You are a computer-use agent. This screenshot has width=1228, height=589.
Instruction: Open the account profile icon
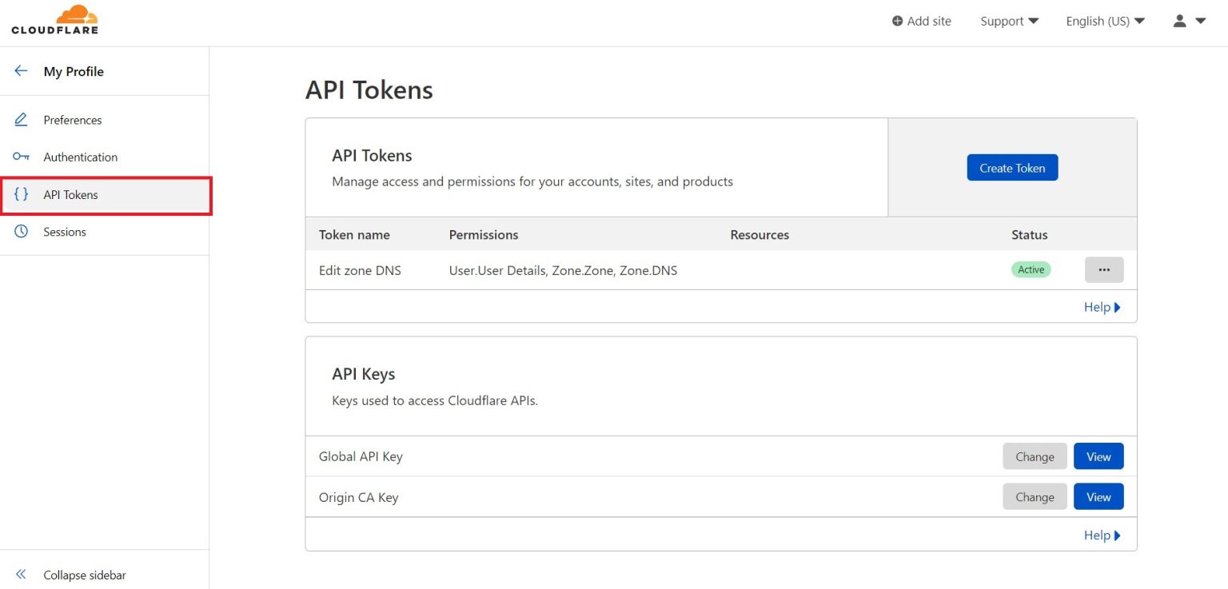pos(1178,21)
